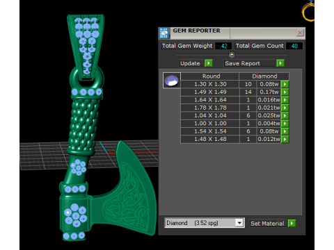
Task: Click the count cell showing 14
Action: [x=248, y=92]
